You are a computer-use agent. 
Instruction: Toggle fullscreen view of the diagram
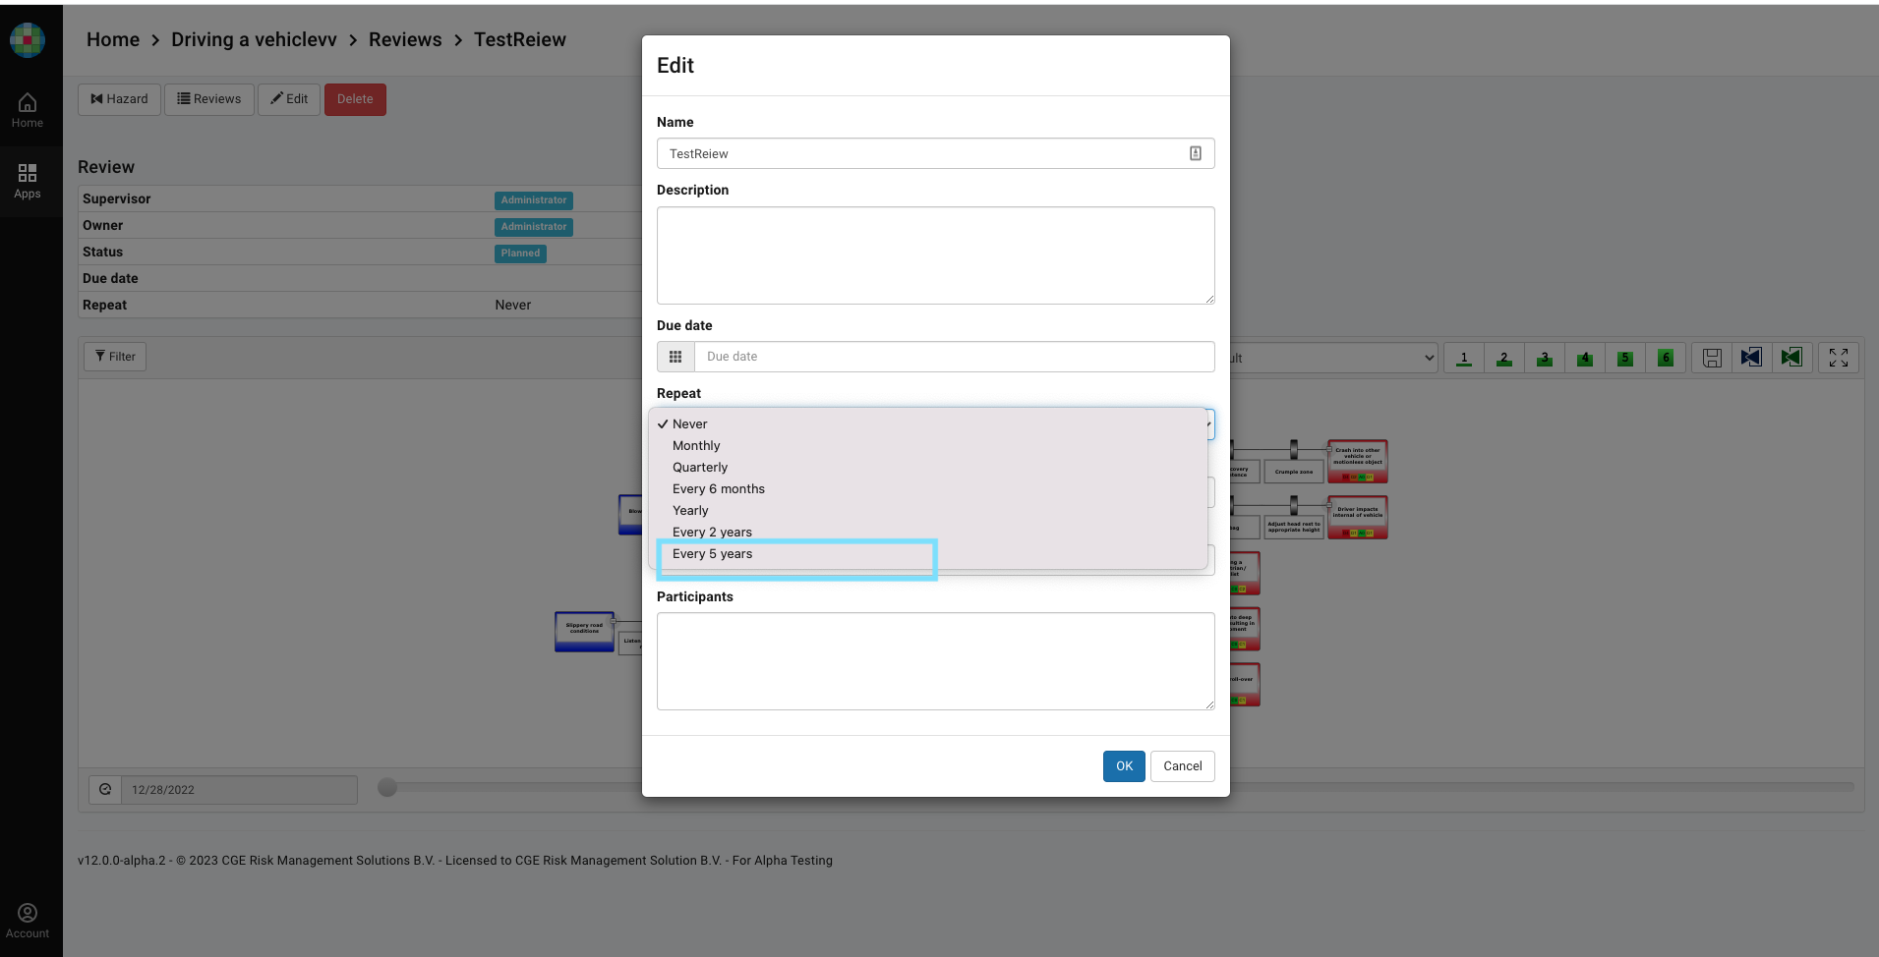pyautogui.click(x=1839, y=358)
